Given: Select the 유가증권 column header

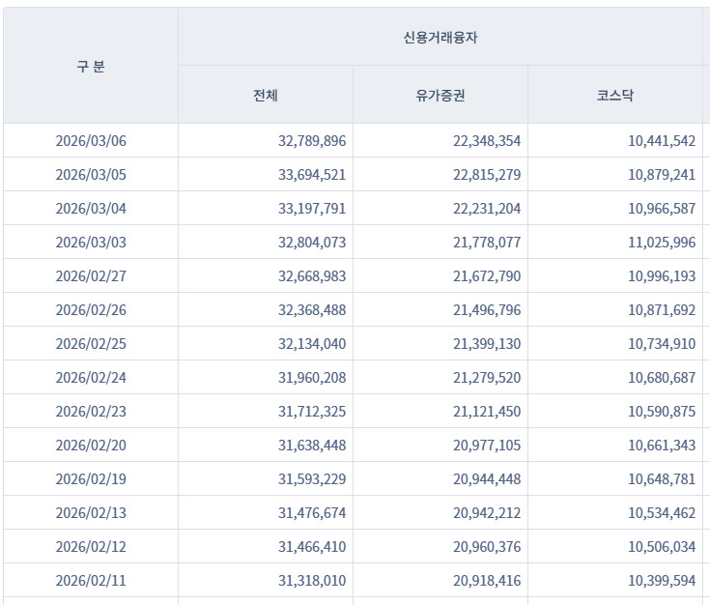Looking at the screenshot, I should (x=440, y=95).
